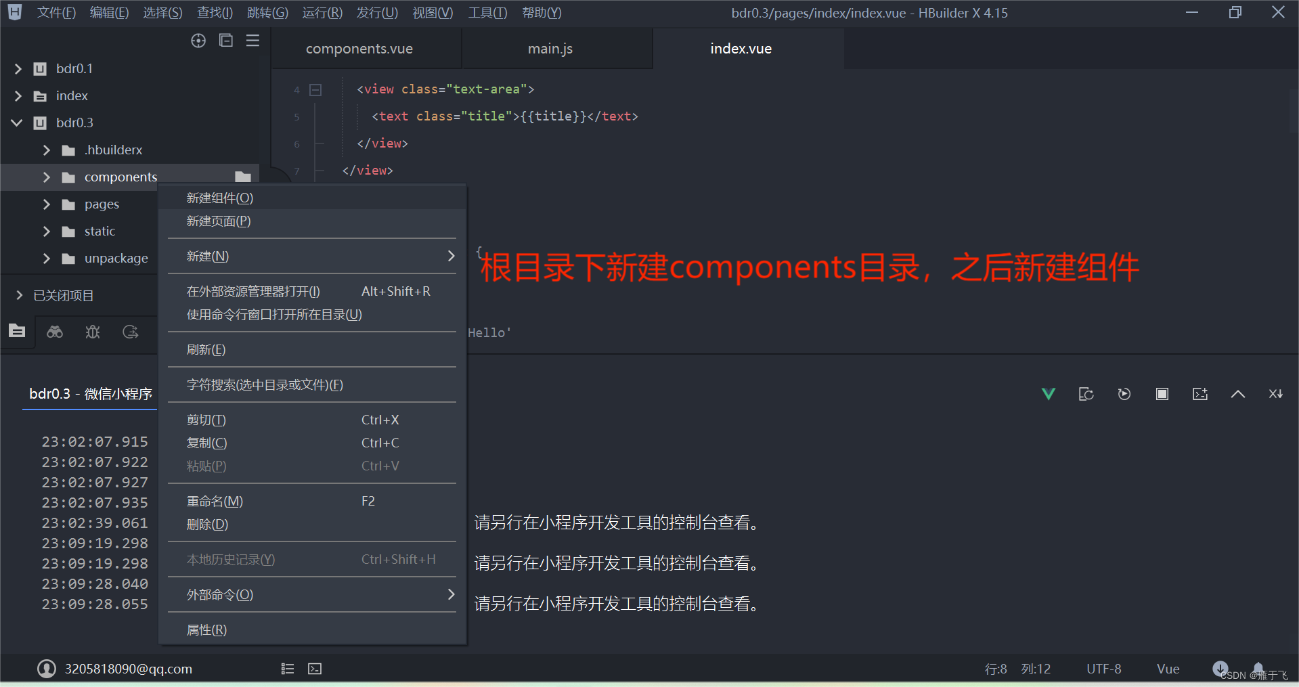Click the stop running console icon
1299x687 pixels.
1162,394
